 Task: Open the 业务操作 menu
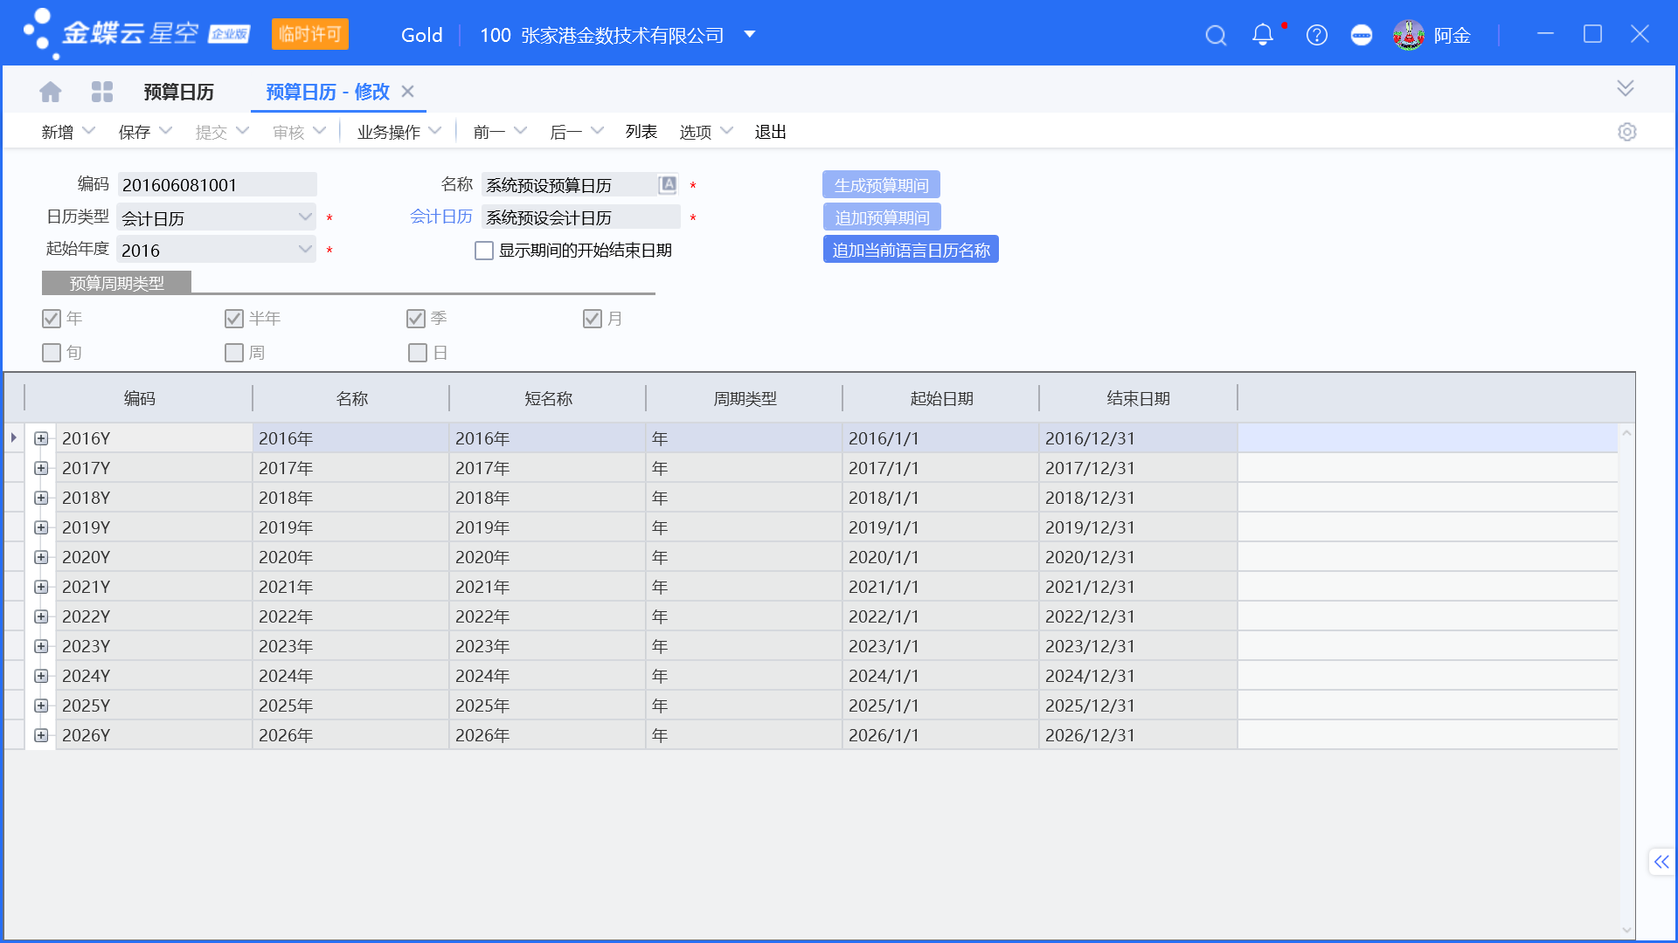390,131
